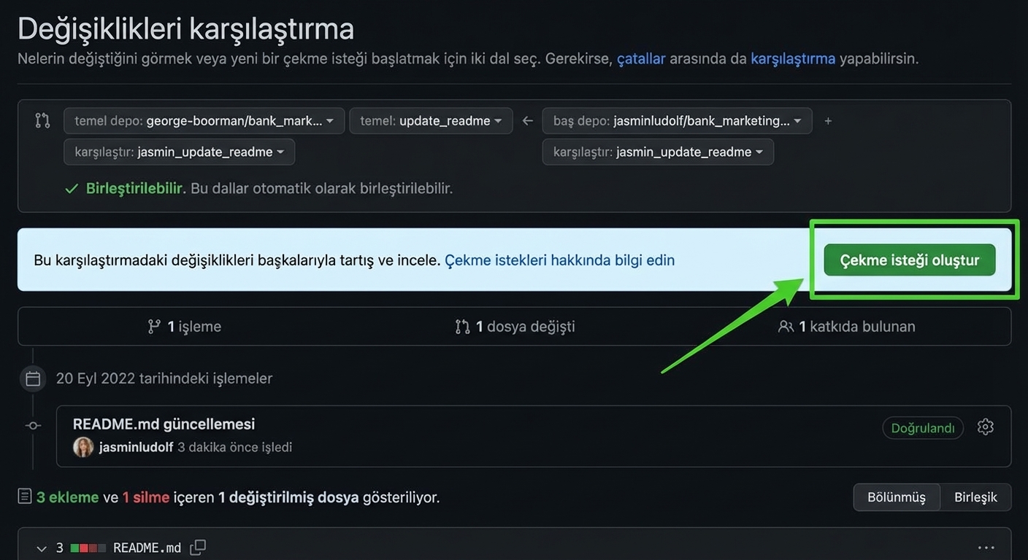This screenshot has height=560, width=1028.
Task: Click the plus icon beside baş depo selector
Action: pyautogui.click(x=828, y=120)
